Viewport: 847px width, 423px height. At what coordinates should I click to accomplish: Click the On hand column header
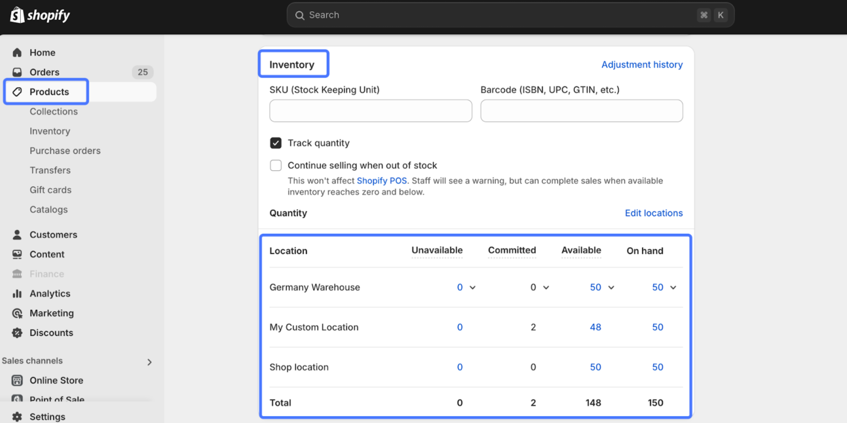(645, 251)
